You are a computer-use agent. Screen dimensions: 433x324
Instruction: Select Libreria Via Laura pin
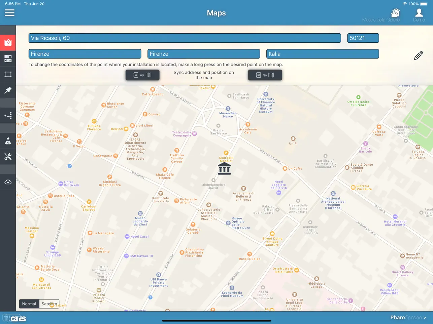[x=353, y=188]
